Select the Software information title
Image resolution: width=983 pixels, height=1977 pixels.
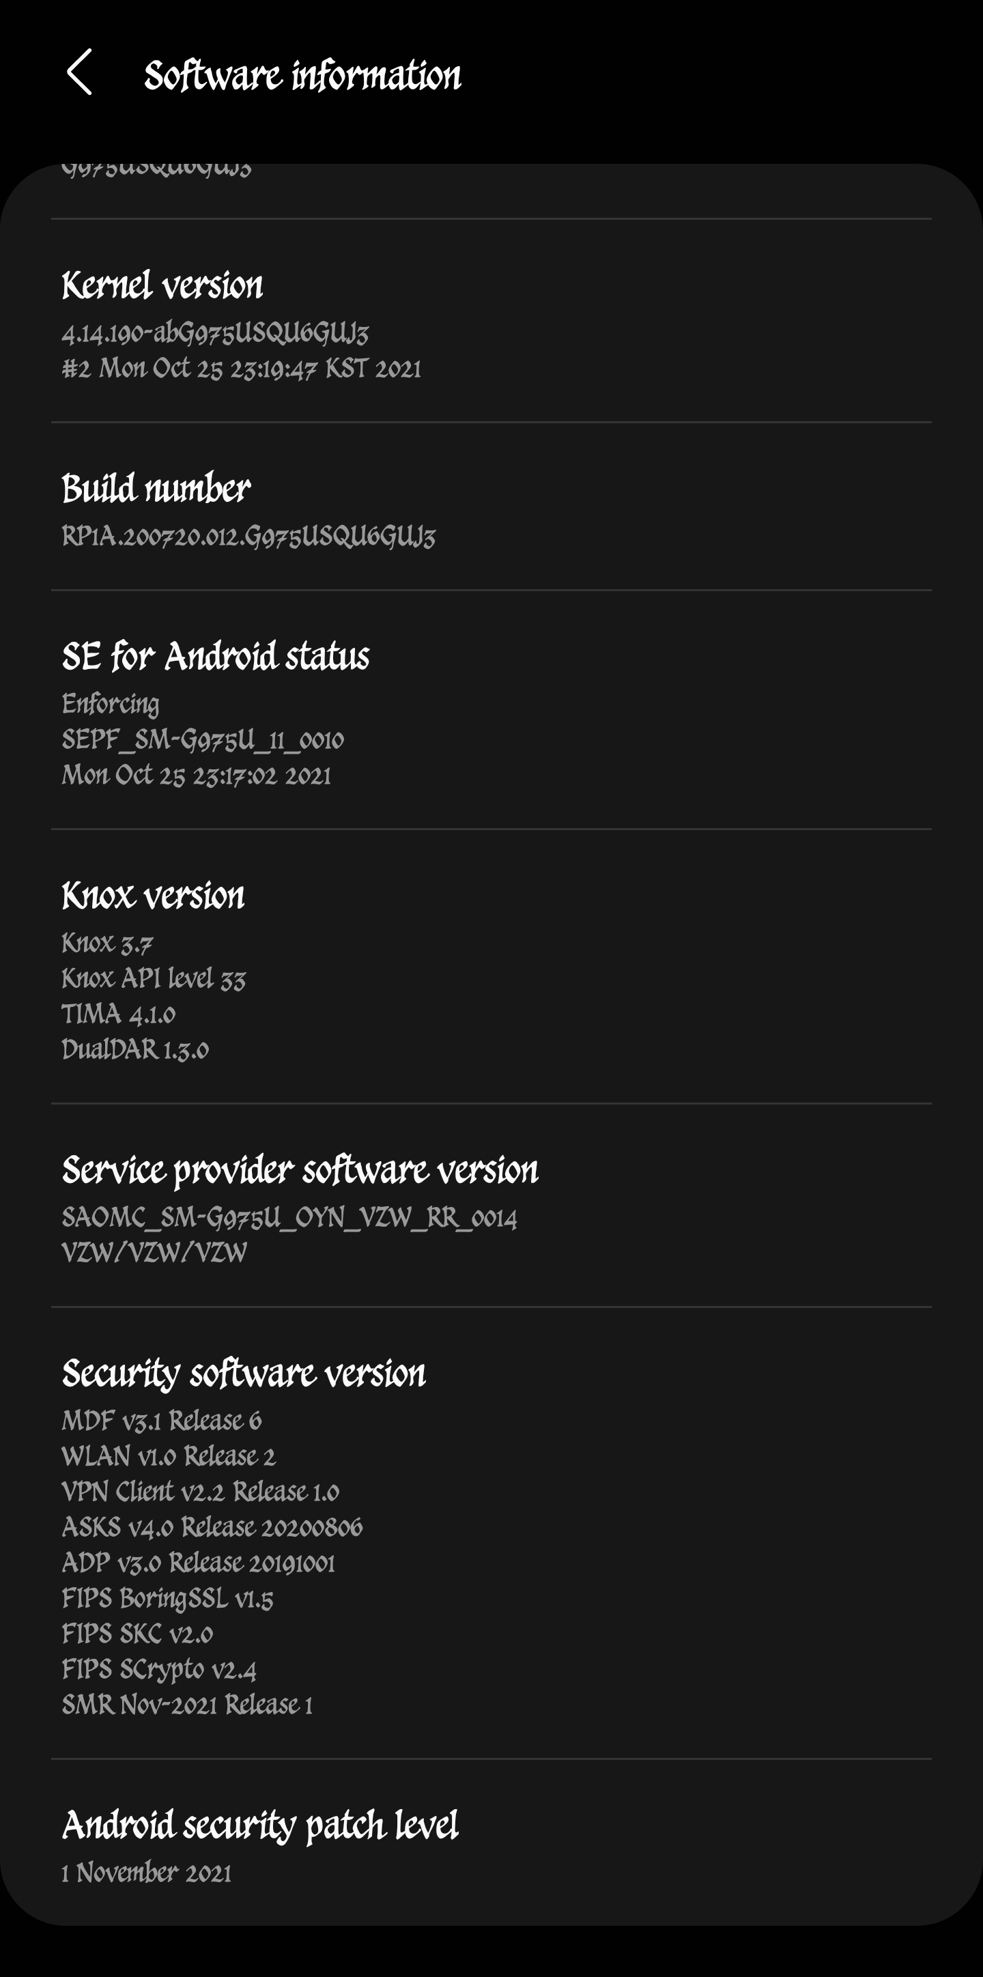coord(302,75)
